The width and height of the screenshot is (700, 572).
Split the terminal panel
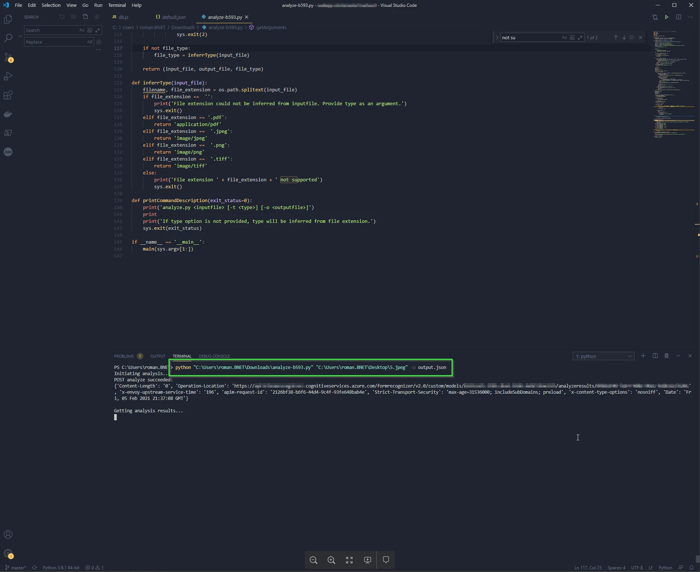tap(655, 356)
